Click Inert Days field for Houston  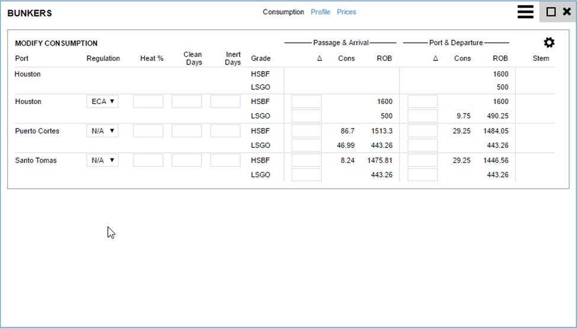point(225,101)
